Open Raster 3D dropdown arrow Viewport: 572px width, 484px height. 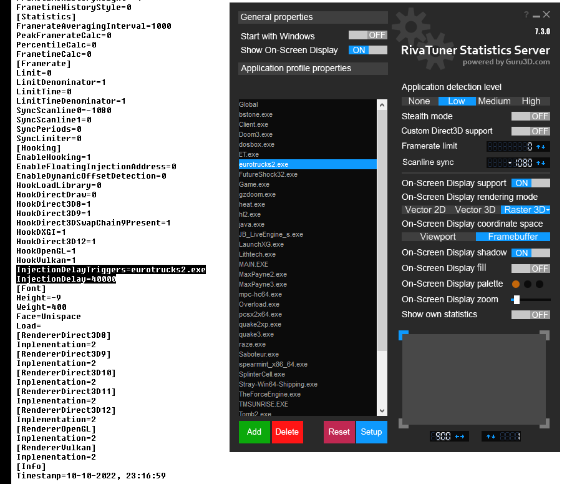(x=548, y=210)
